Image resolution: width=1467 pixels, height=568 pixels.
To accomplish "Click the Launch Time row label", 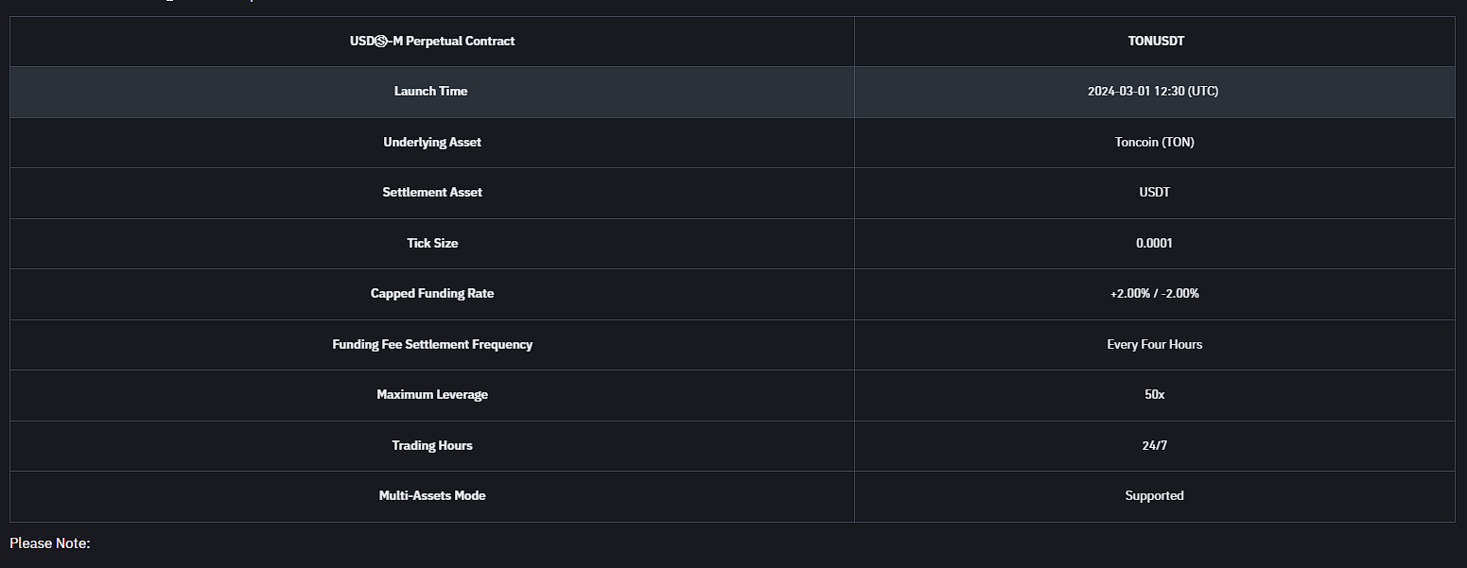I will (x=431, y=92).
